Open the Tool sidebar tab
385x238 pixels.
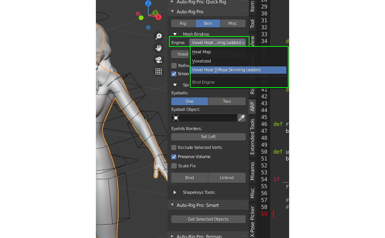click(x=252, y=24)
